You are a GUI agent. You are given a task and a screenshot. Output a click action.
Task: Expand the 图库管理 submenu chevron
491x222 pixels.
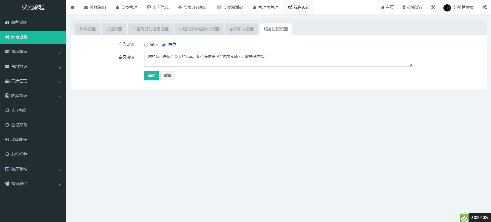pos(60,97)
